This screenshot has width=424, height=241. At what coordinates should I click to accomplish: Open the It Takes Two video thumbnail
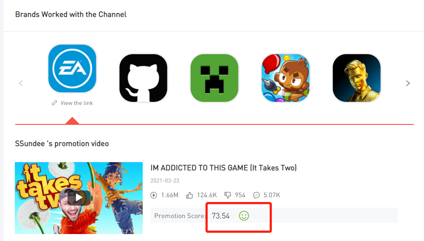79,198
